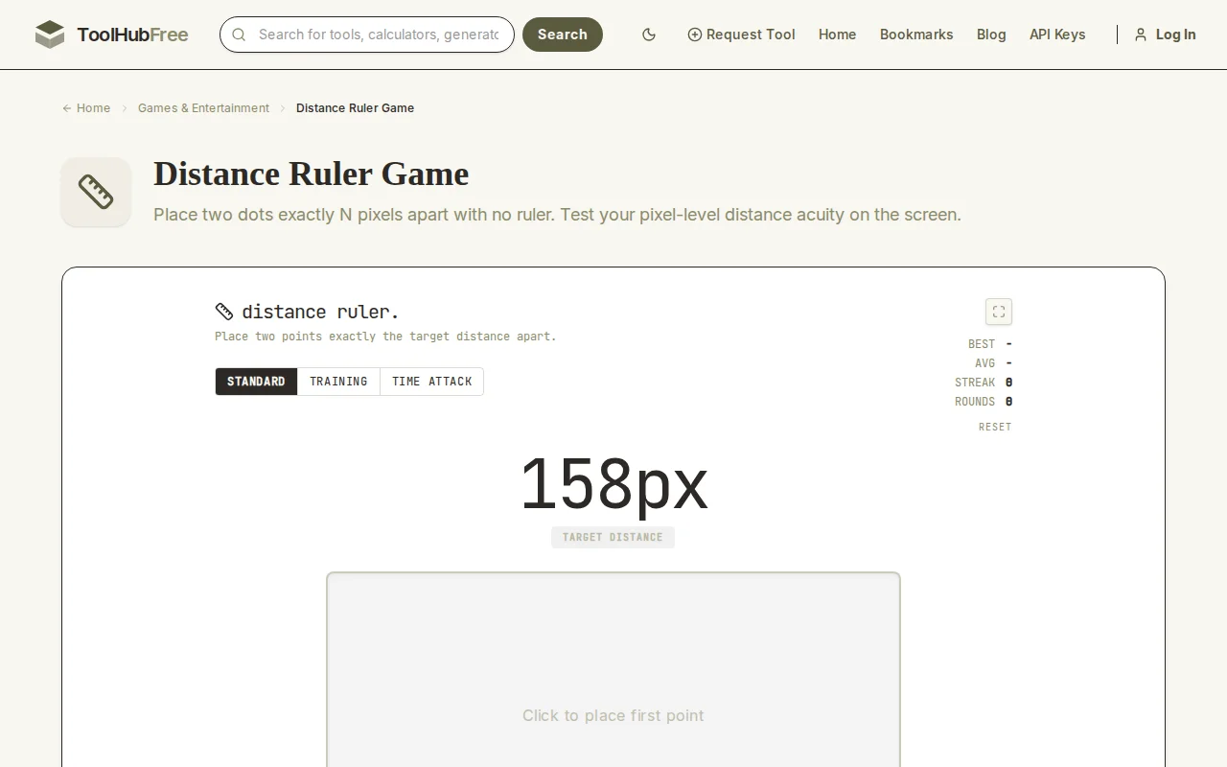Reset the game statistics
The image size is (1227, 767).
pos(995,427)
